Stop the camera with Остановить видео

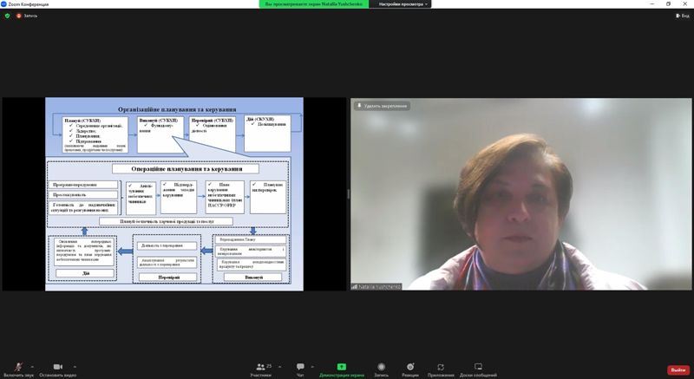coord(56,368)
